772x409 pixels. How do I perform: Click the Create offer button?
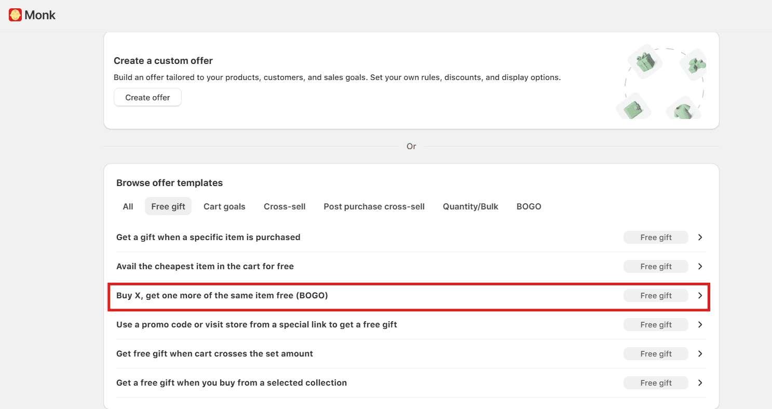[147, 97]
